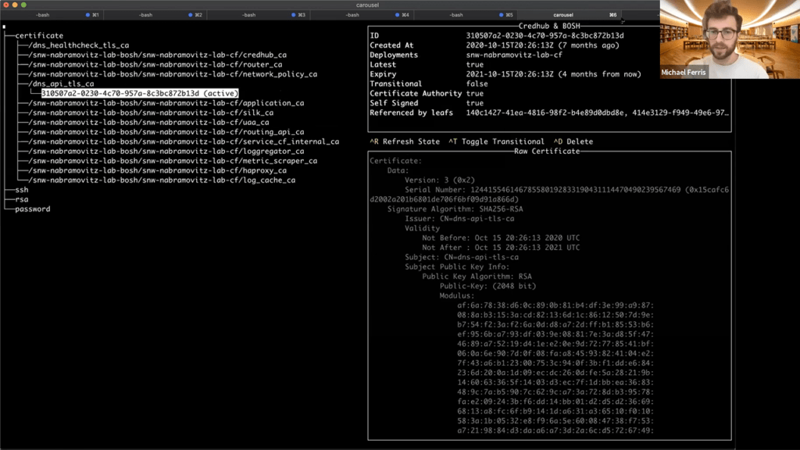Screen dimensions: 800x450
Task: Select the password credential type node
Action: [x=33, y=209]
